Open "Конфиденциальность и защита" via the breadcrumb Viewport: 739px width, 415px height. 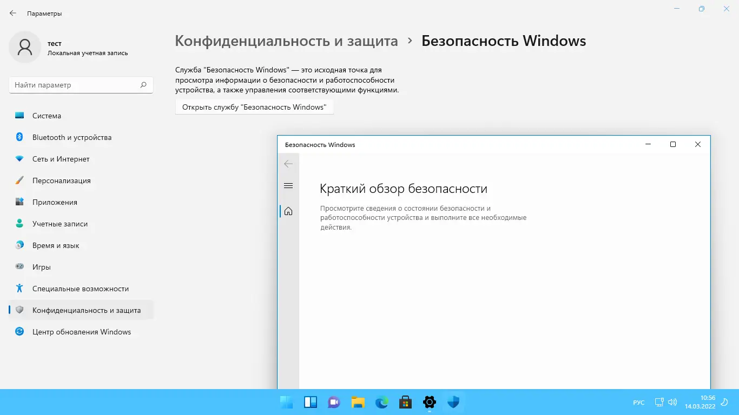pyautogui.click(x=286, y=41)
